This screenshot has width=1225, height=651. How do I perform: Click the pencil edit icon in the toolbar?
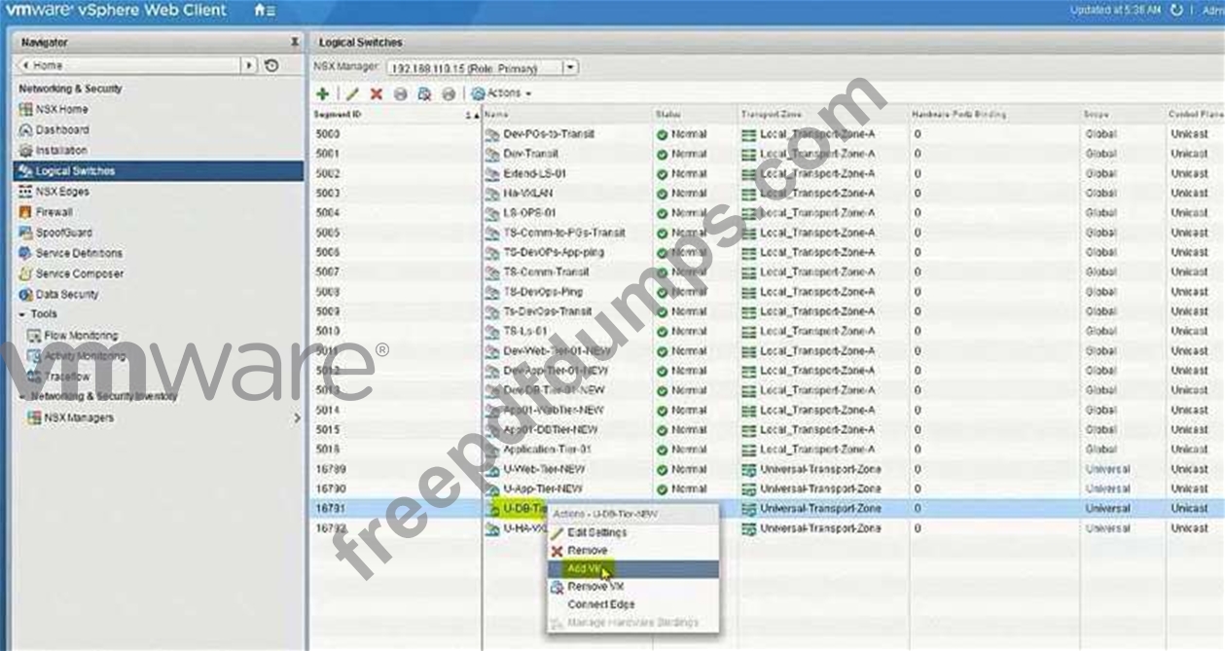tap(352, 93)
